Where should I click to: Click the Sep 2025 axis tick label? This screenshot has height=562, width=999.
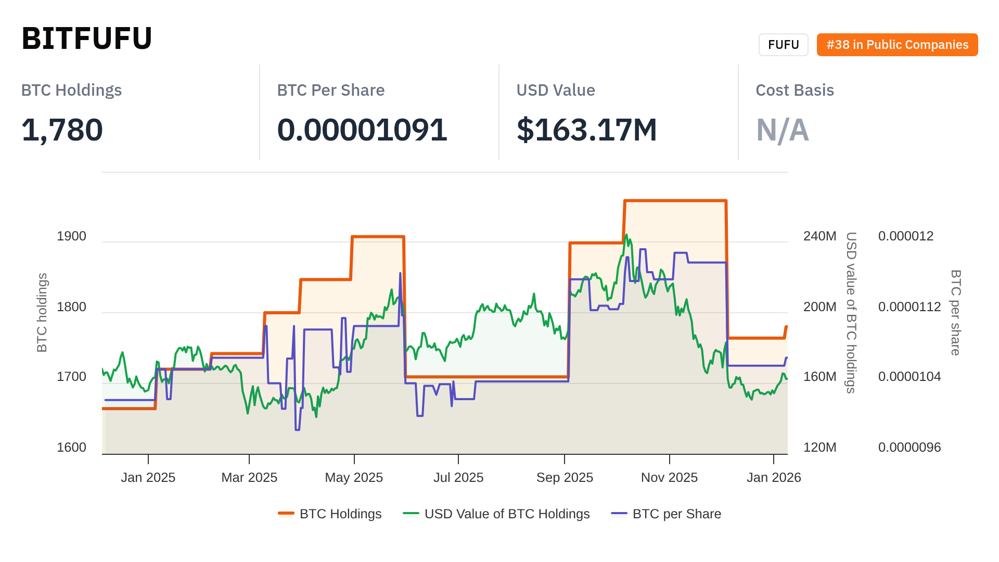click(565, 477)
